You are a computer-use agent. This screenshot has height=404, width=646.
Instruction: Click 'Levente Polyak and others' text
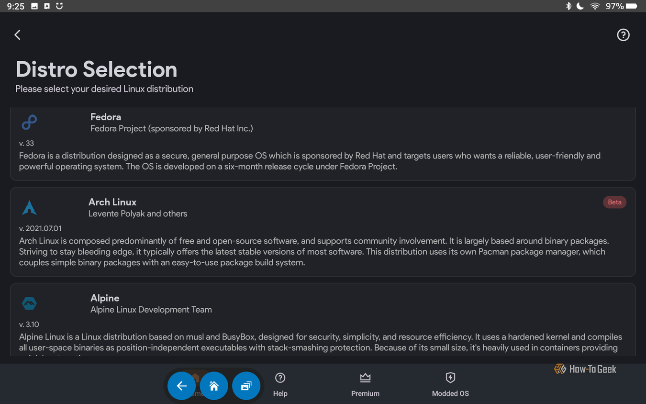pyautogui.click(x=138, y=213)
